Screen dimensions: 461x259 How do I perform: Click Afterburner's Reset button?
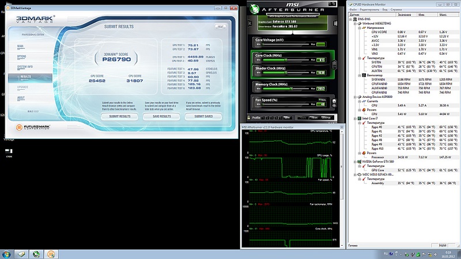coord(314,118)
